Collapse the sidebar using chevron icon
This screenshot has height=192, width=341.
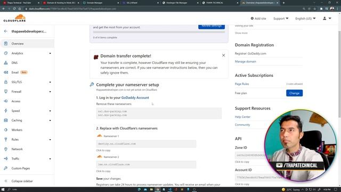coord(6,181)
